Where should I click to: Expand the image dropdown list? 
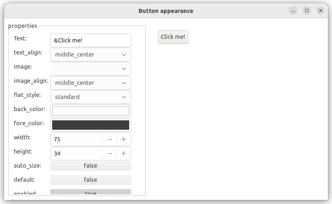(123, 69)
